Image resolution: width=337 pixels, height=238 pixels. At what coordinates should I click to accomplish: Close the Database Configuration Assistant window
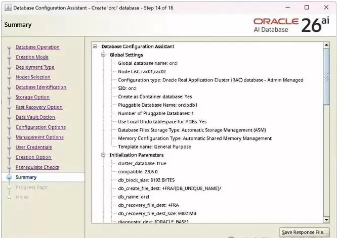[x=326, y=8]
